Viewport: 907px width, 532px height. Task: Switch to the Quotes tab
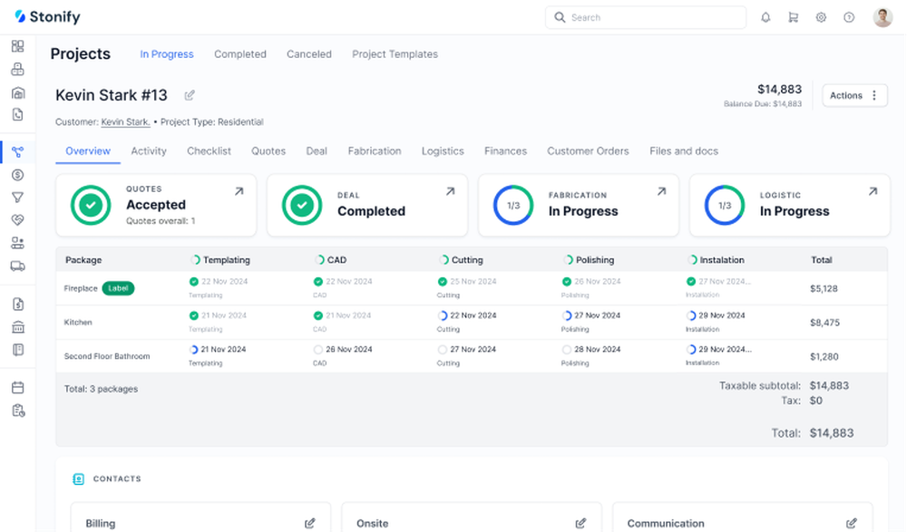(x=268, y=150)
